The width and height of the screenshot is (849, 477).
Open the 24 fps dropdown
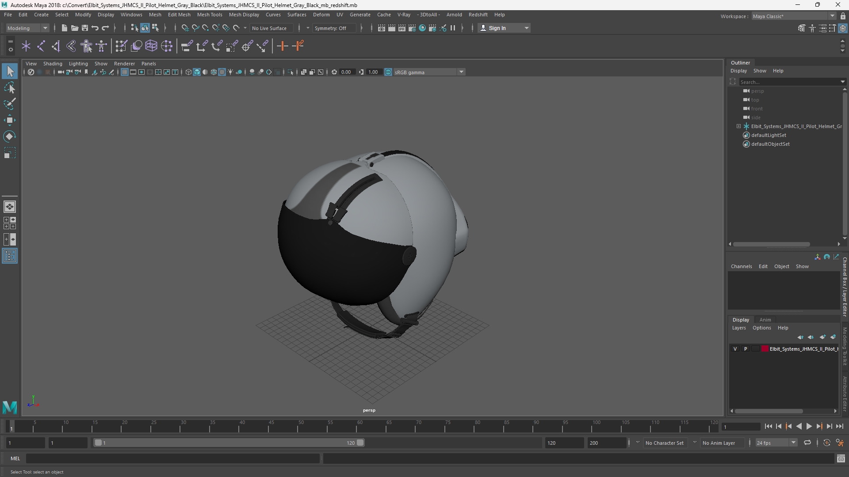pyautogui.click(x=776, y=443)
